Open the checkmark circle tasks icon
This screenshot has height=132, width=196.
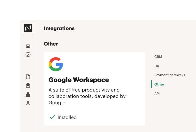[28, 55]
